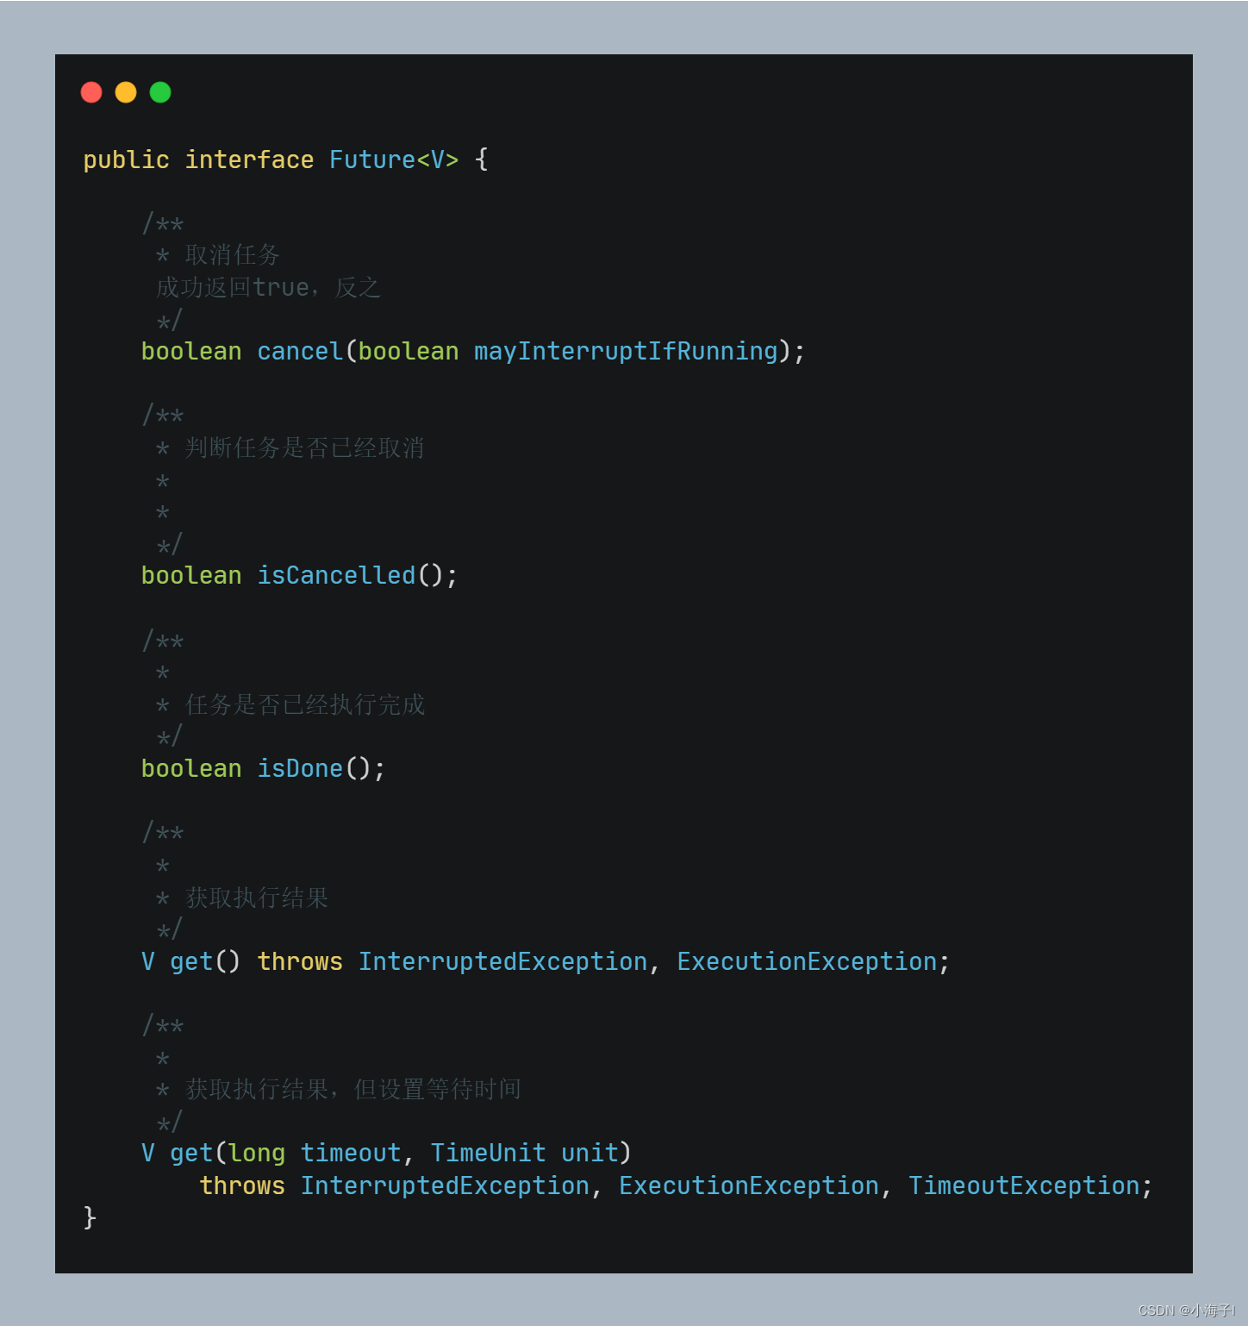Click the green maximize dot

(x=160, y=92)
